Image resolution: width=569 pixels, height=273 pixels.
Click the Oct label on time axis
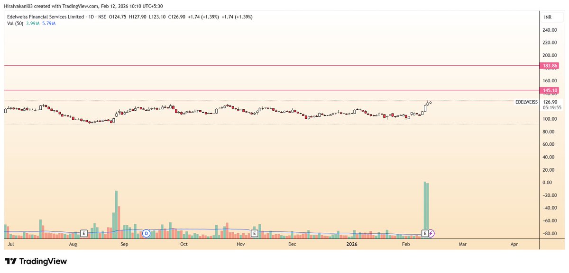(184, 244)
